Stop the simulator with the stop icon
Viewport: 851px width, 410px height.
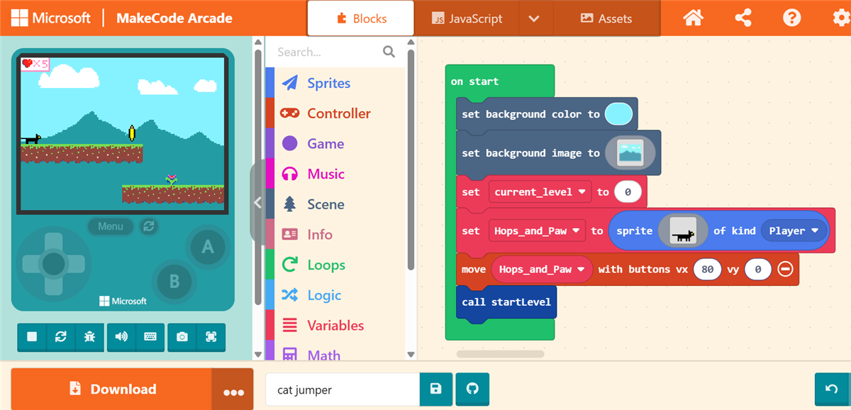32,337
